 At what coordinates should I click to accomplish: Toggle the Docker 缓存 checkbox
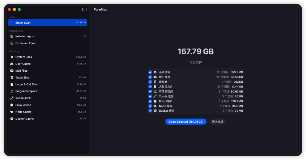point(150,111)
